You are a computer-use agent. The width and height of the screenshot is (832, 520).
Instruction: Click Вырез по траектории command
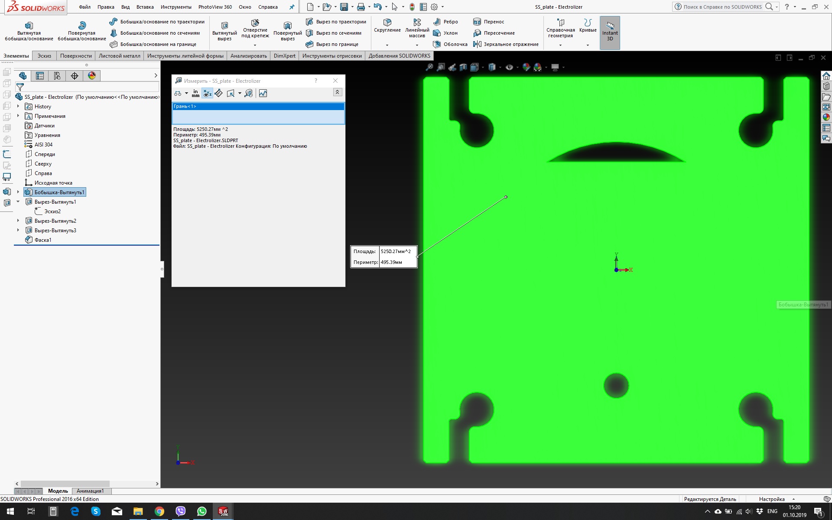point(336,22)
